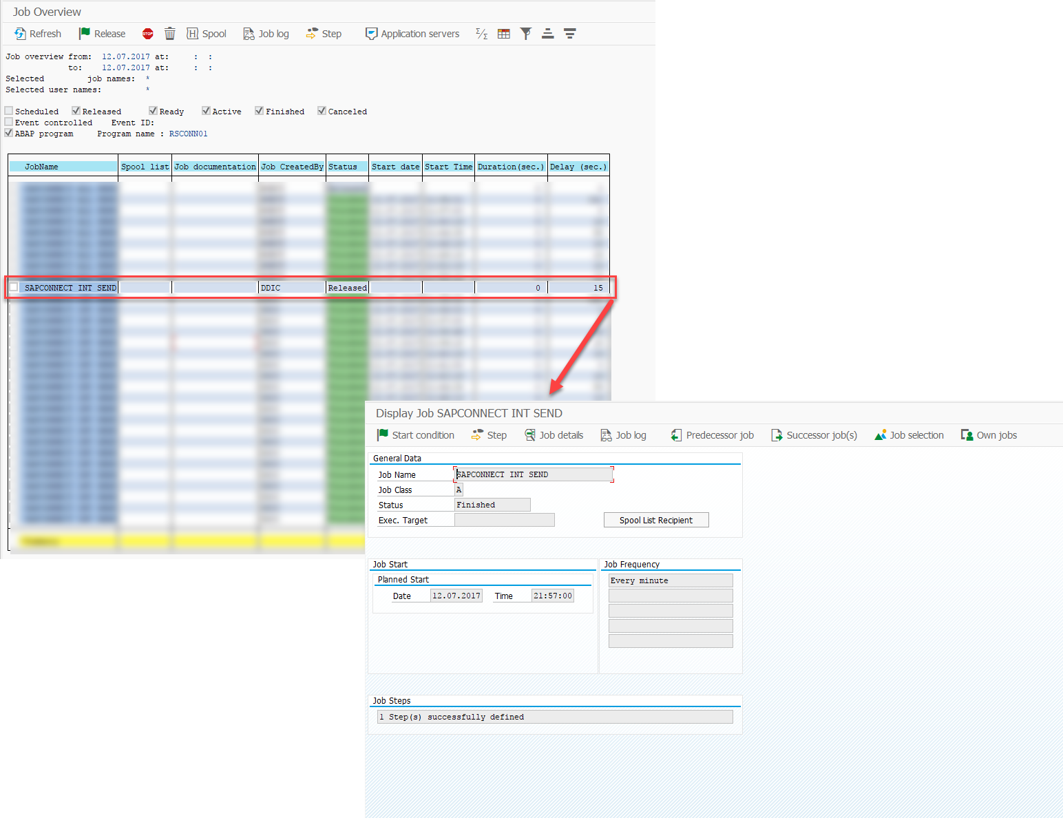Open Successor job(s)
1063x818 pixels.
pyautogui.click(x=814, y=435)
